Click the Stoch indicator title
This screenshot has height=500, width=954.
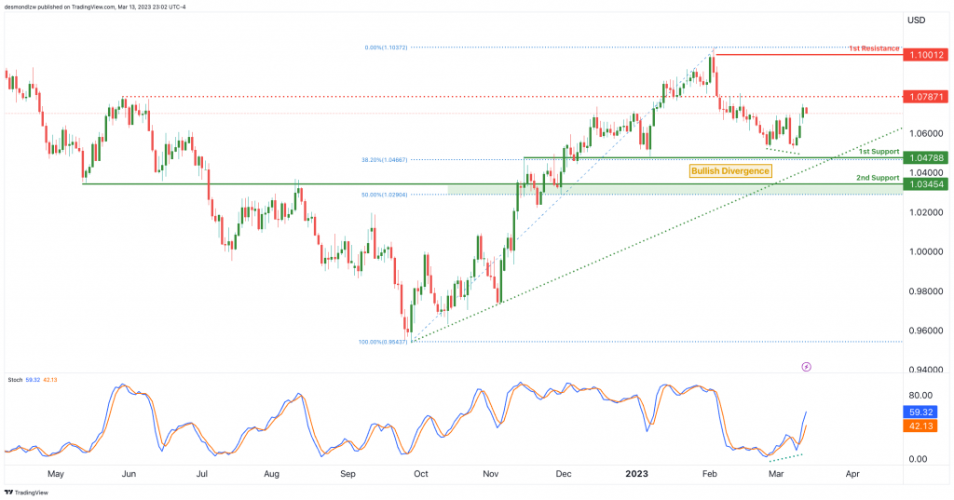point(15,380)
